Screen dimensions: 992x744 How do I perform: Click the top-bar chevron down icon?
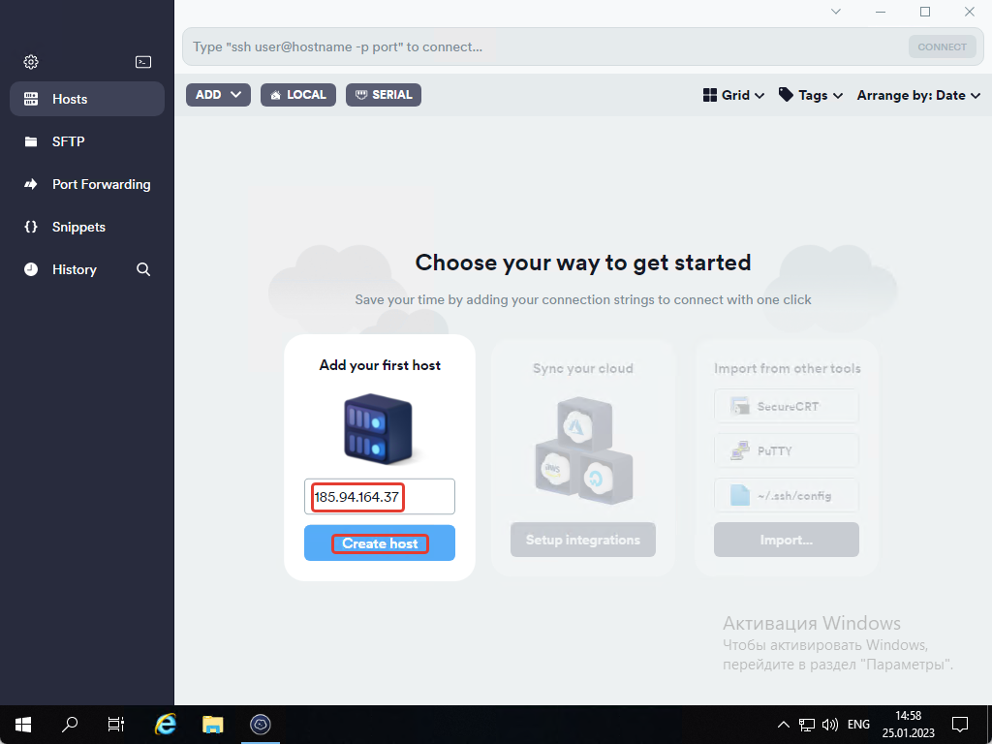click(x=836, y=12)
